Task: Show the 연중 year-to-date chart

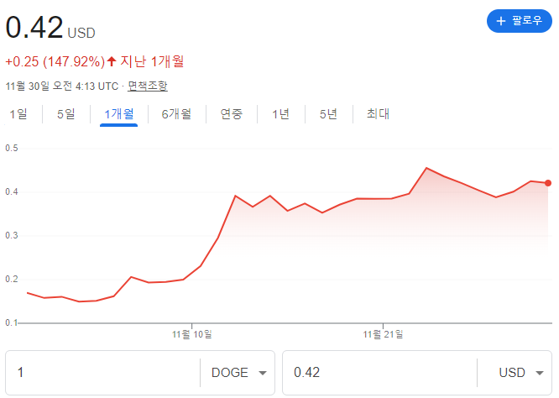Action: 232,114
